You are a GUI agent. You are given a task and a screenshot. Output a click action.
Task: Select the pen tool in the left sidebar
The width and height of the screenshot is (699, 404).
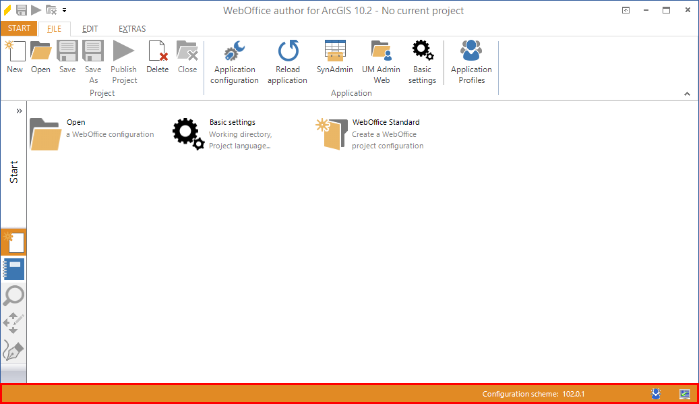pyautogui.click(x=13, y=350)
